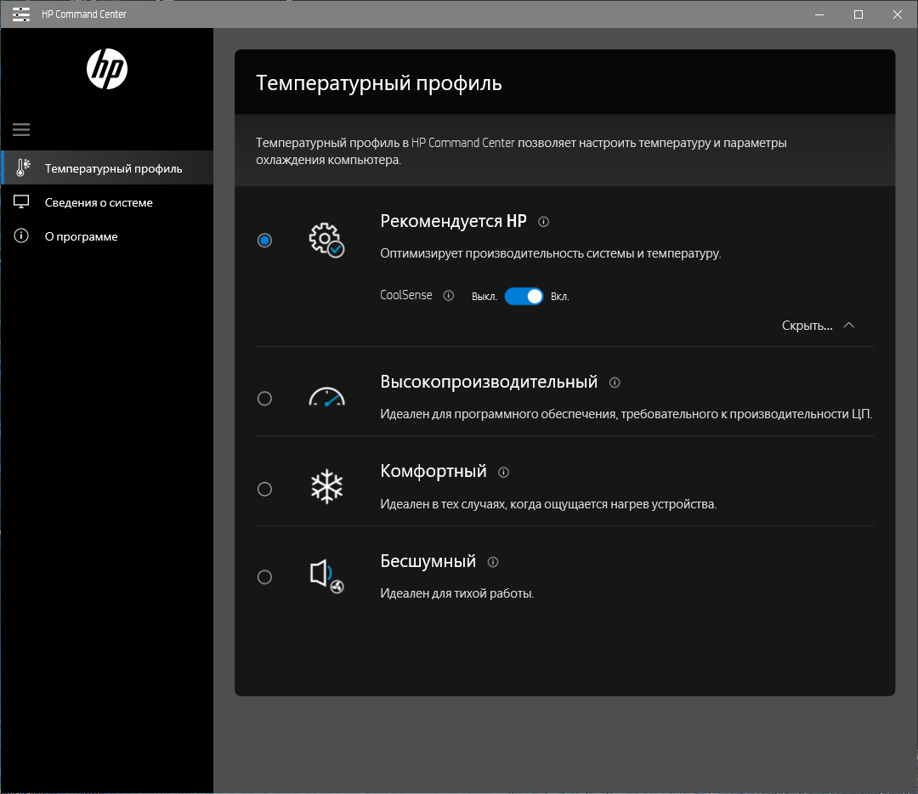Open the Температурный профиль section

pos(113,168)
